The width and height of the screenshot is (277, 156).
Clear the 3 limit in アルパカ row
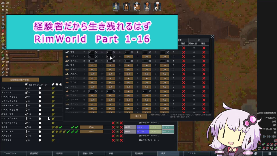coord(150,91)
